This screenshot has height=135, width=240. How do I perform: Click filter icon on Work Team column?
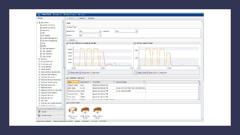coord(114,82)
